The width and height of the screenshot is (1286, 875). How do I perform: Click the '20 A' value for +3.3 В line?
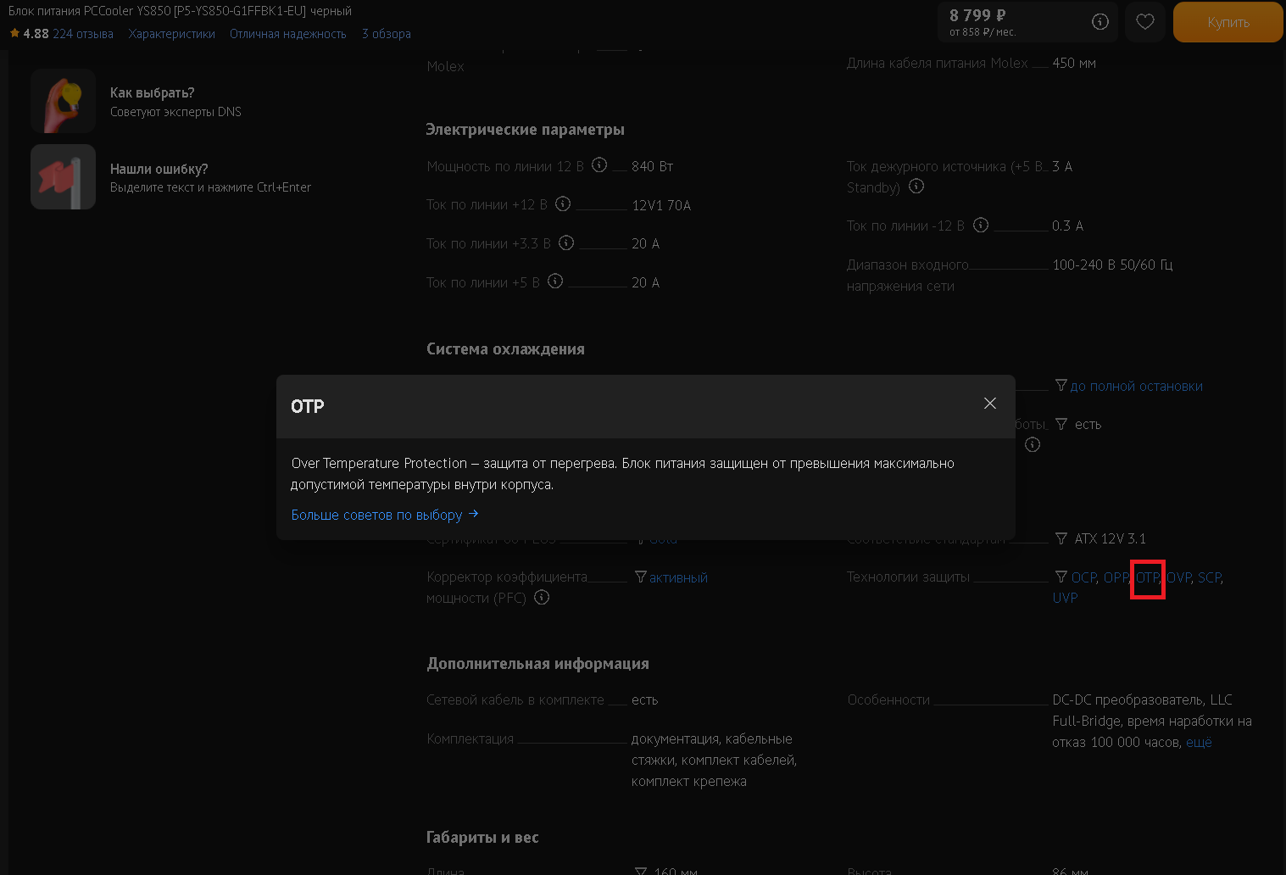click(645, 243)
